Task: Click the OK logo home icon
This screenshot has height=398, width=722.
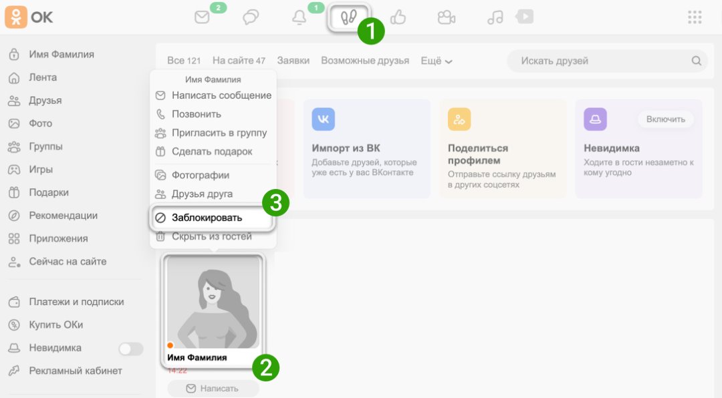Action: click(16, 17)
